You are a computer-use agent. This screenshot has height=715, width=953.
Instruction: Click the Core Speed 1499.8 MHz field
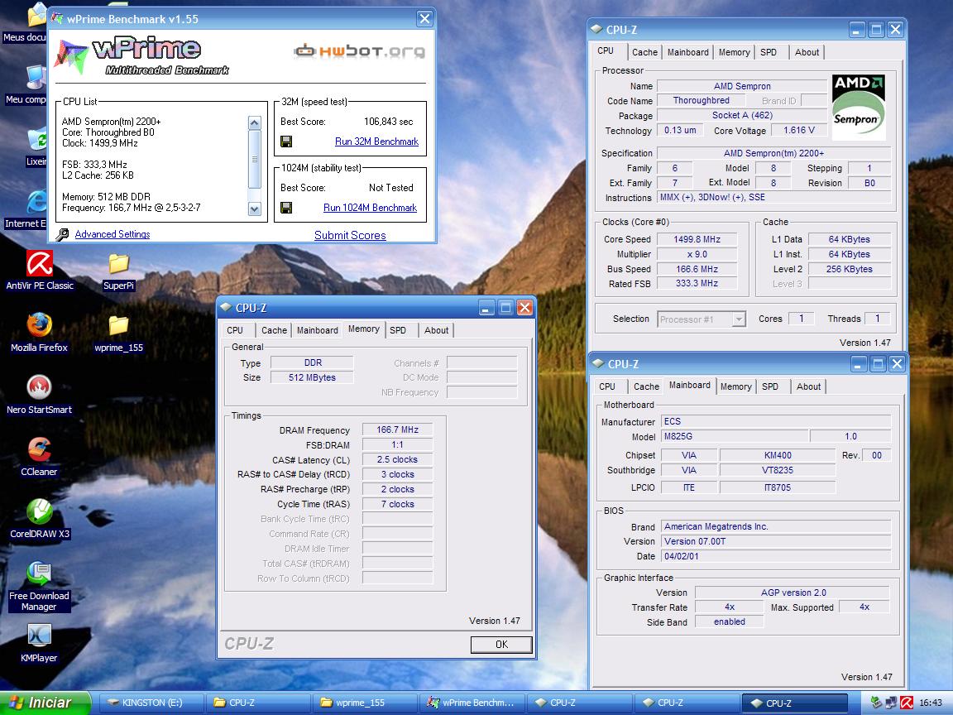coord(697,239)
